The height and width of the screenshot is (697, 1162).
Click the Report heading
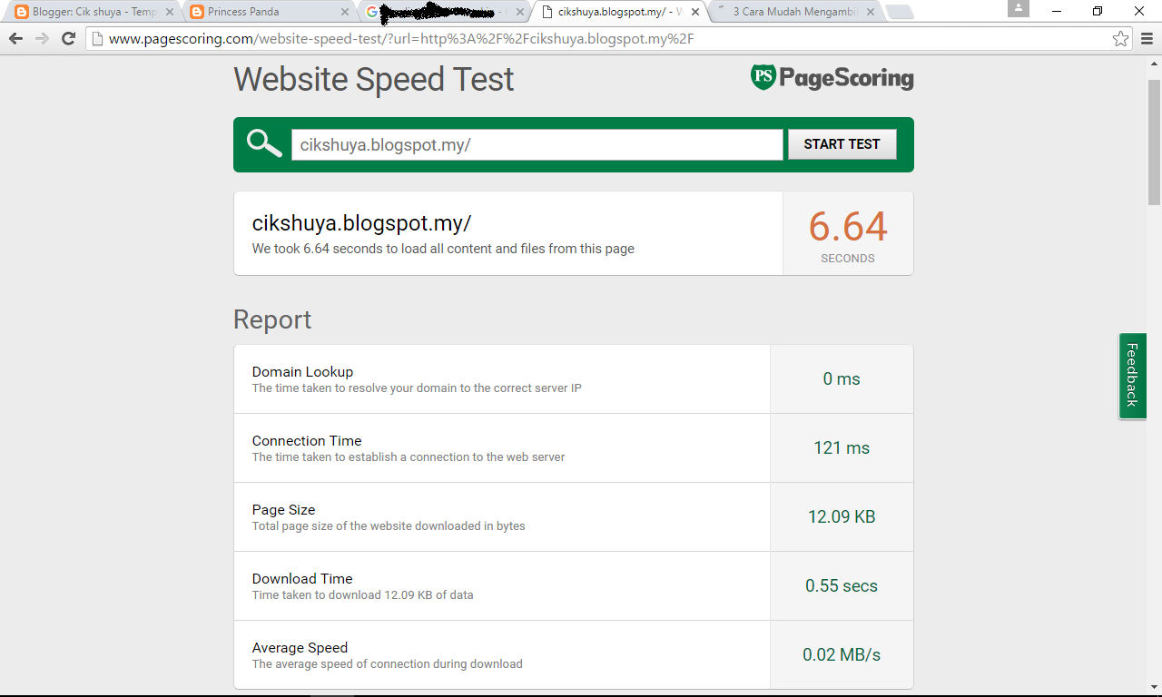click(272, 319)
